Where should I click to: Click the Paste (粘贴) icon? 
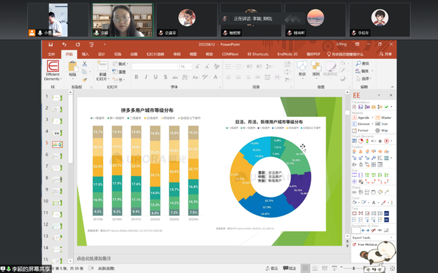tap(73, 67)
